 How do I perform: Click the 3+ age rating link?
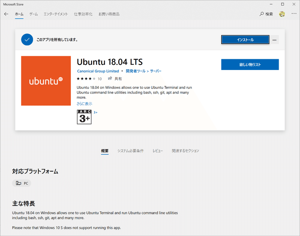point(96,112)
